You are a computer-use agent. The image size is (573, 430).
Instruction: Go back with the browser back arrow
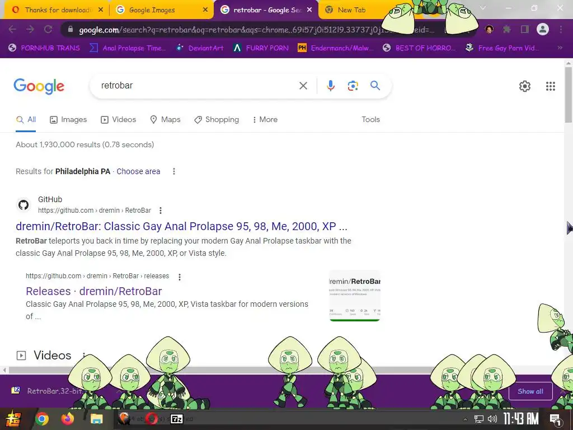(x=12, y=29)
